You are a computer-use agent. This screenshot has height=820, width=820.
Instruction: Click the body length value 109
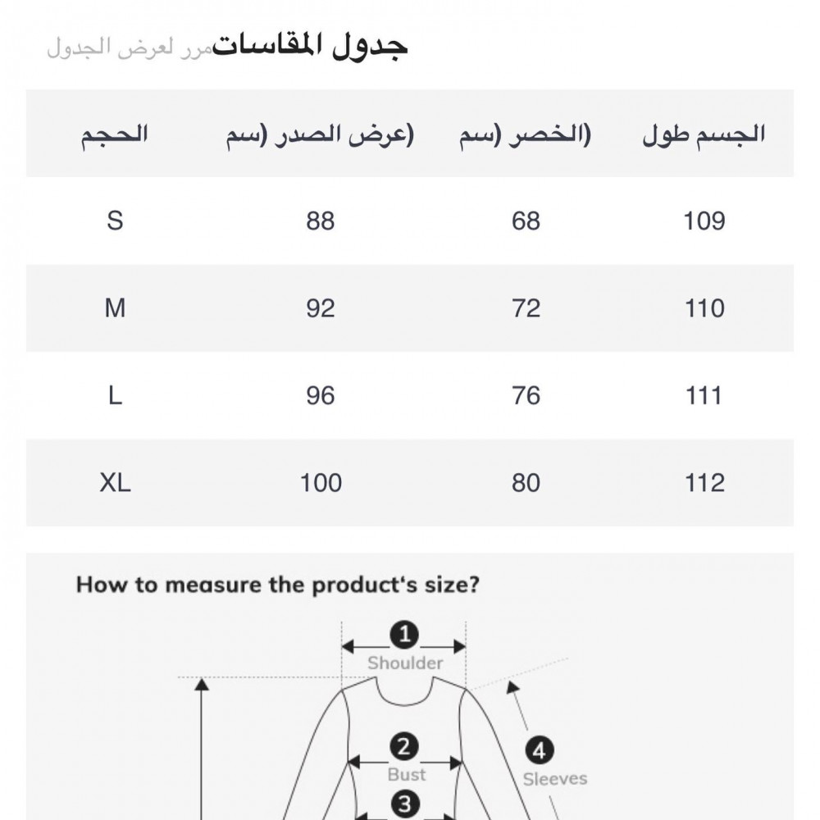point(704,221)
